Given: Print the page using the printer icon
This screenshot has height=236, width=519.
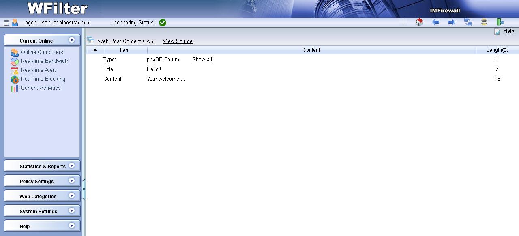Looking at the screenshot, I should [484, 22].
